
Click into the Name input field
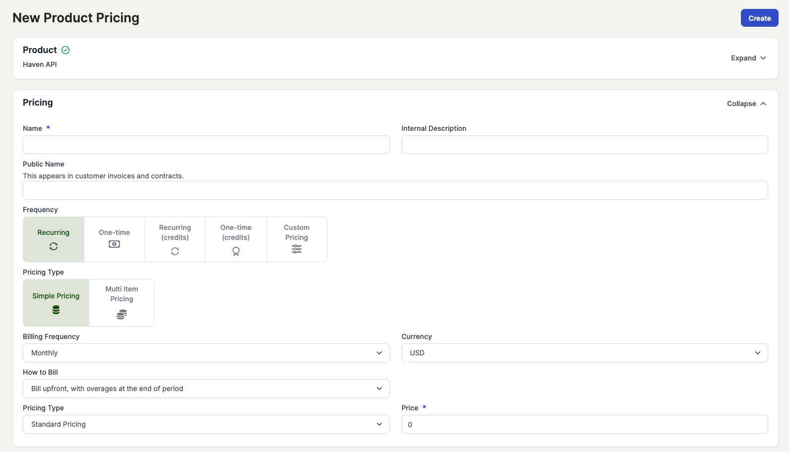(x=206, y=145)
